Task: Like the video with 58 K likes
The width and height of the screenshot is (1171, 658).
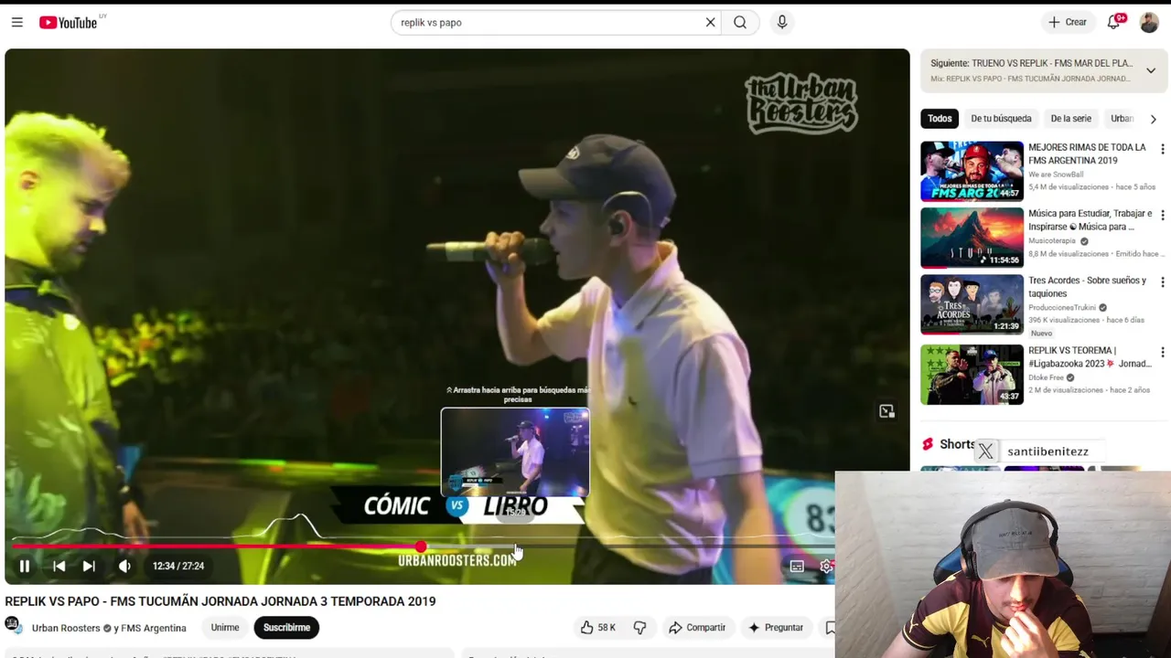Action: pos(596,628)
